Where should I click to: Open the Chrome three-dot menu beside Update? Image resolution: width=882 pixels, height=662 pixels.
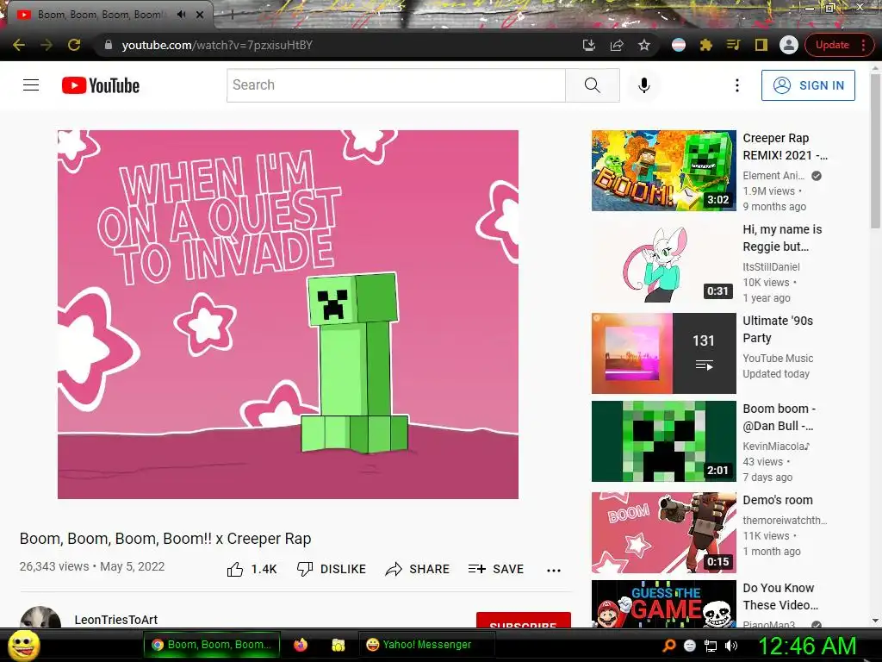click(x=863, y=45)
